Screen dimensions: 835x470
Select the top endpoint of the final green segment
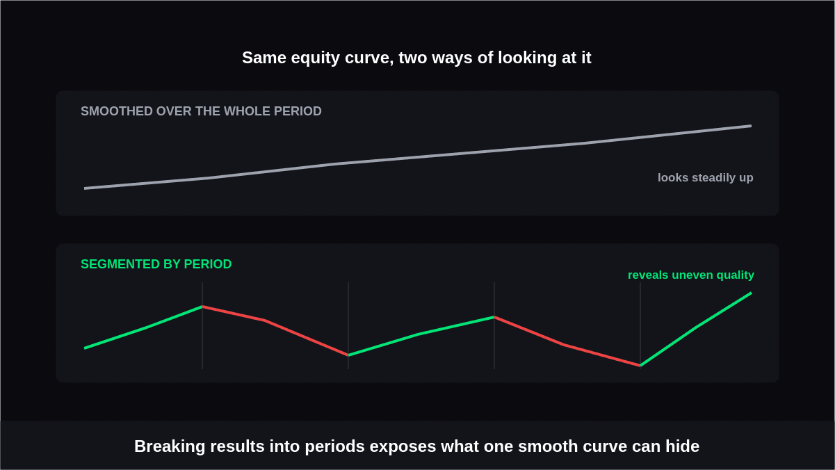pyautogui.click(x=751, y=293)
